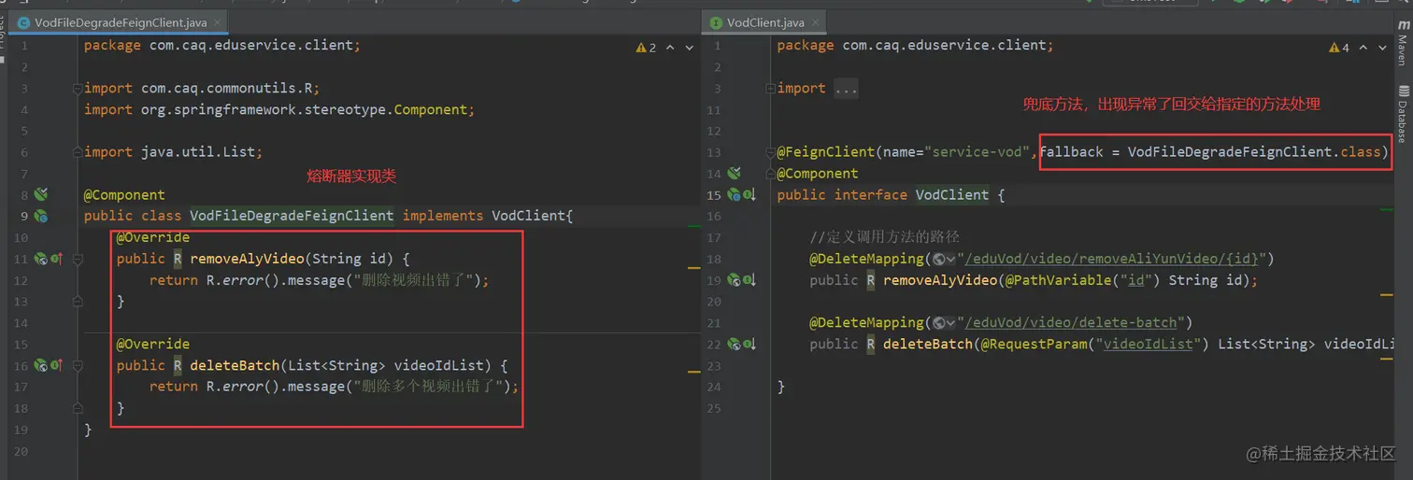This screenshot has height=480, width=1413.
Task: Click the //定义调用方法的路径 comment in VodClient.java
Action: (885, 237)
